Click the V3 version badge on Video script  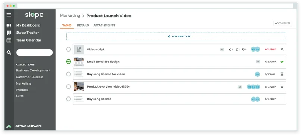pos(222,49)
